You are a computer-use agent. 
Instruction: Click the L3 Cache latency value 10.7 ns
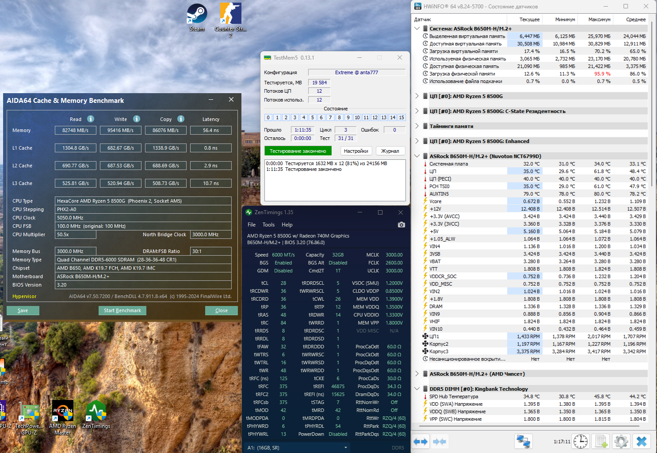pyautogui.click(x=211, y=183)
